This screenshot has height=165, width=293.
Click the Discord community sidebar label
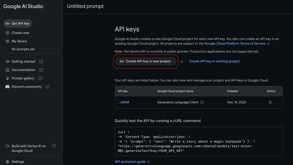point(27,87)
